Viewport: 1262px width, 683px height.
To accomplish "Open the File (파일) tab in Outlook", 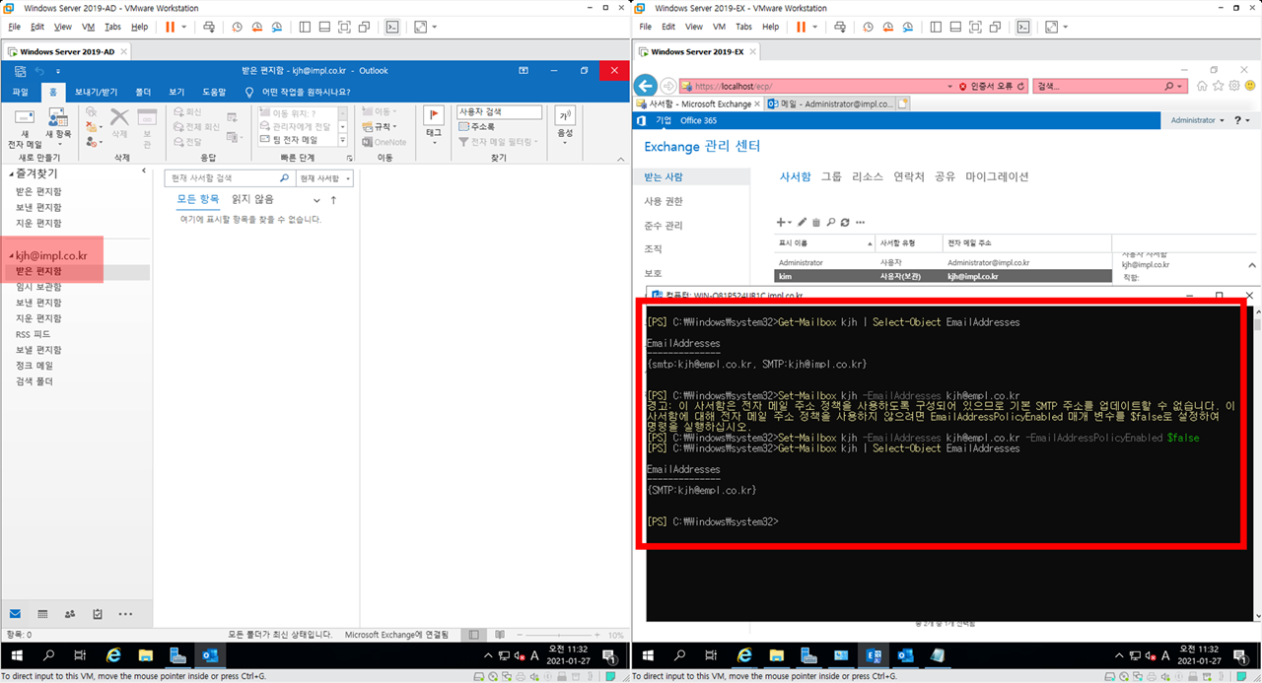I will click(x=20, y=92).
